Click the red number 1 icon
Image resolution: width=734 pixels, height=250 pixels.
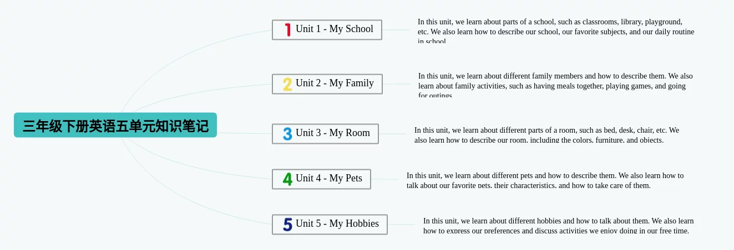(287, 30)
